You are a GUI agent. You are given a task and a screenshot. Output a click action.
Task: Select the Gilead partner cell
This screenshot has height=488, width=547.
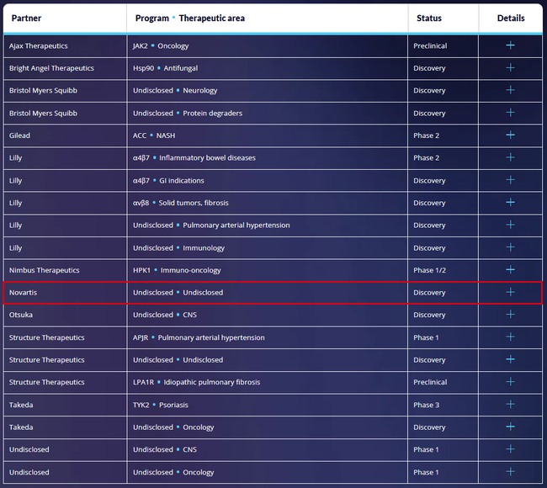coord(66,135)
